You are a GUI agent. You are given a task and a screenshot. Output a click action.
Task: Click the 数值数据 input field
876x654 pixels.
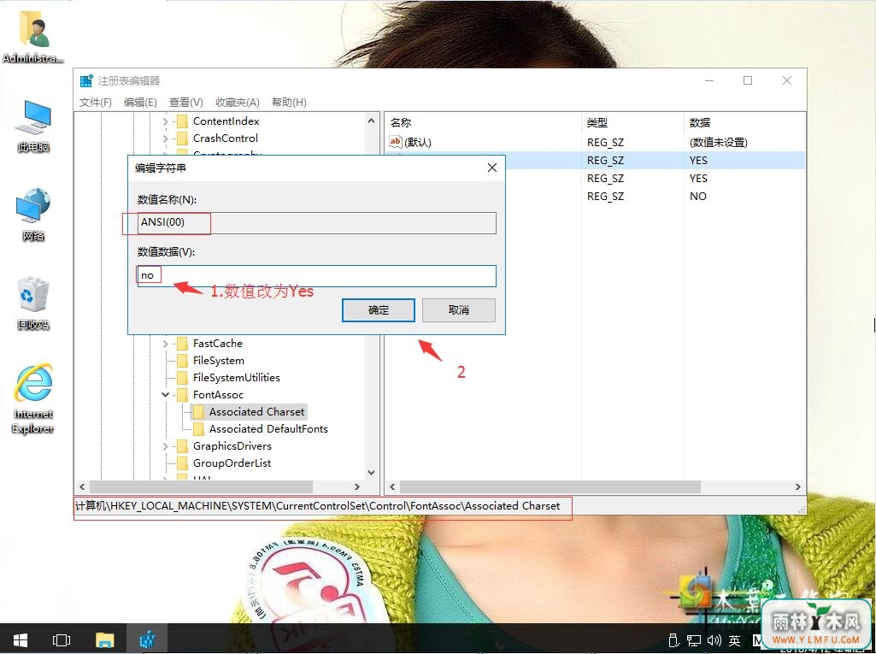click(x=316, y=275)
